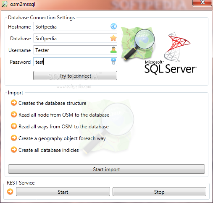Click arrow icon beside Create a geography object
The height and width of the screenshot is (203, 213).
click(14, 138)
